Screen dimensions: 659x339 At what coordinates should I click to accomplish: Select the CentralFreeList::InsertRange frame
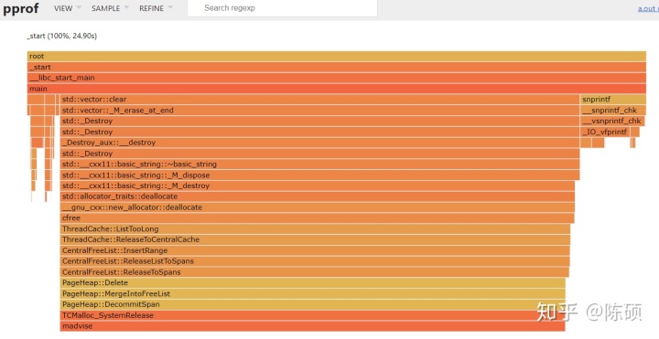coord(315,250)
